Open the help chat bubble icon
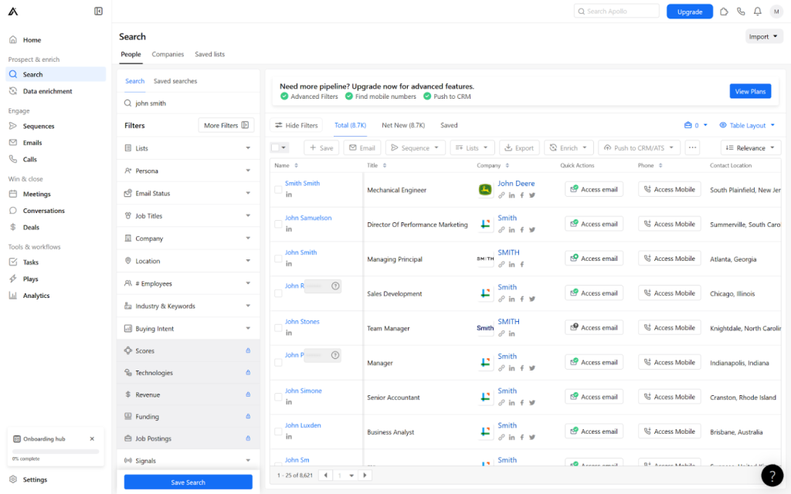The image size is (791, 494). pos(772,475)
